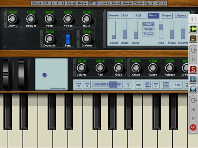The width and height of the screenshot is (198, 148).
Task: Open the Funk drum machine app icon
Action: click(193, 39)
